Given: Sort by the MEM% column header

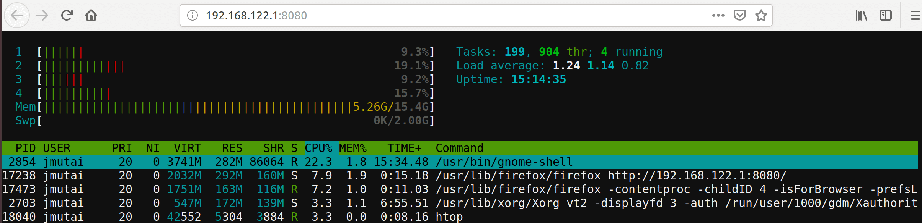Looking at the screenshot, I should [x=353, y=148].
